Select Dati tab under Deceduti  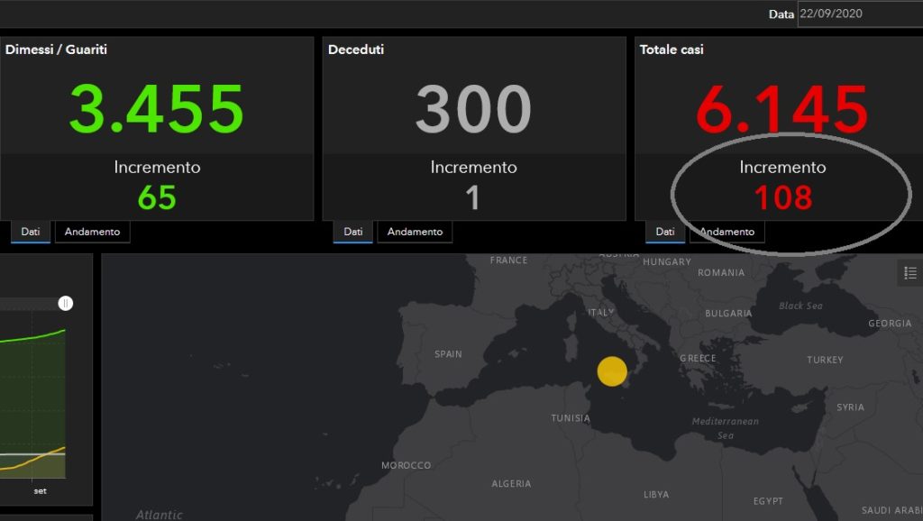pos(352,233)
